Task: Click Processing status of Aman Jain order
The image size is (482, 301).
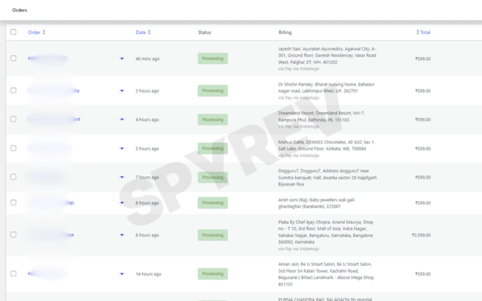Action: pyautogui.click(x=212, y=274)
